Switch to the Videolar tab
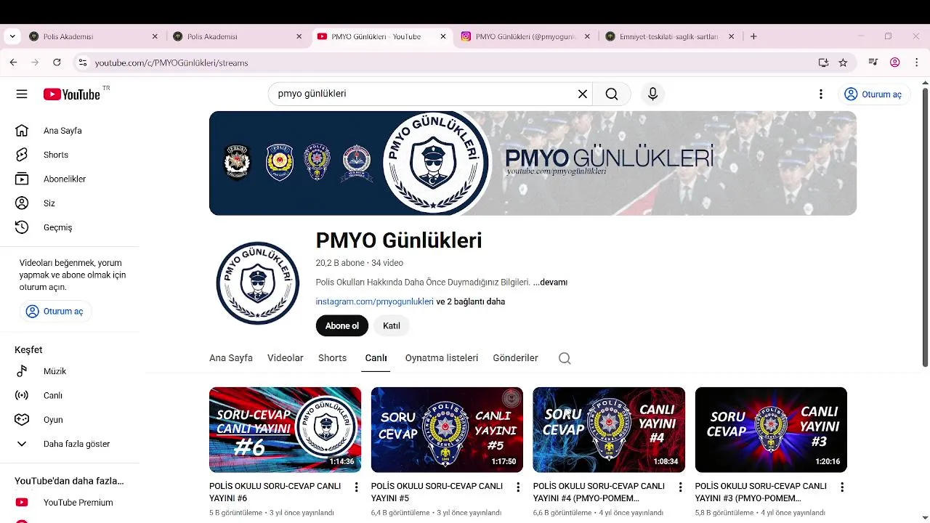The height and width of the screenshot is (523, 930). pyautogui.click(x=286, y=358)
